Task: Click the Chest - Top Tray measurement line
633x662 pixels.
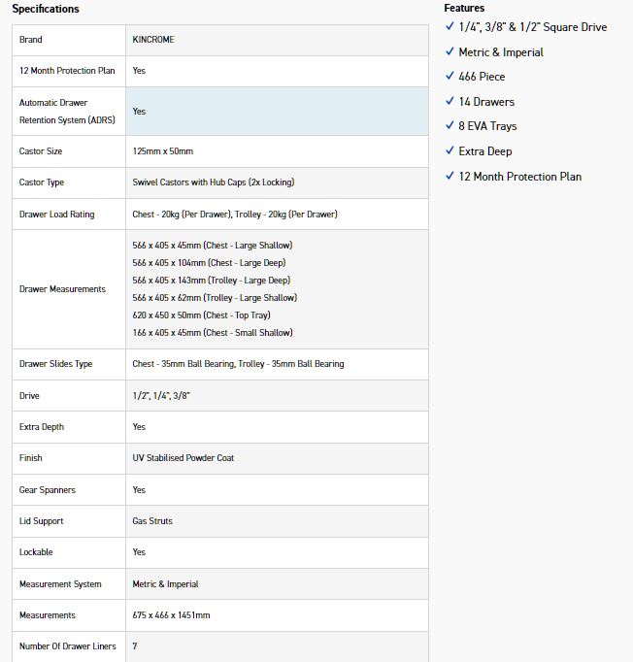Action: [x=201, y=315]
